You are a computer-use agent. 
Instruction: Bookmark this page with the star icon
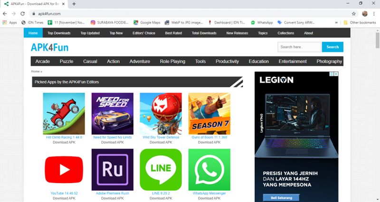coord(353,14)
